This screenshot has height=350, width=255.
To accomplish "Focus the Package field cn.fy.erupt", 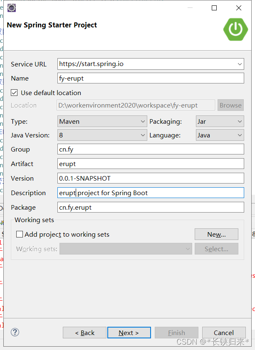I will click(151, 207).
